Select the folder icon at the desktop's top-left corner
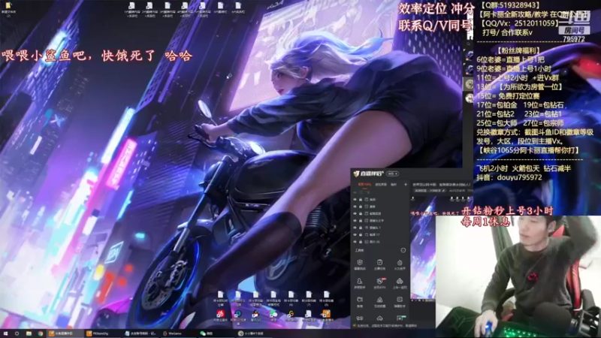 tap(8, 8)
